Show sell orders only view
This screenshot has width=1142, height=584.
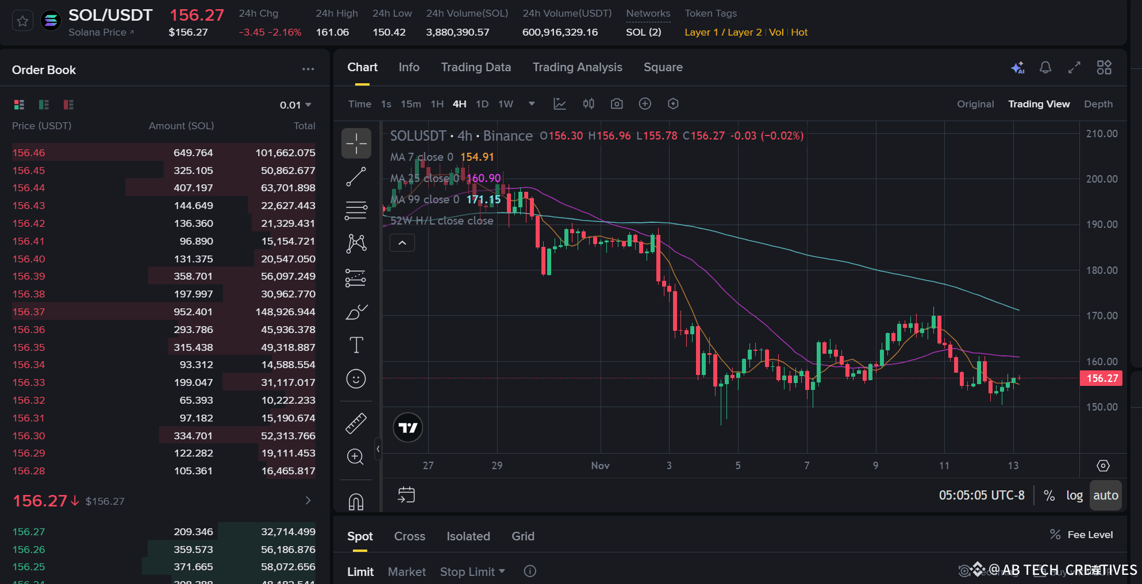click(68, 105)
